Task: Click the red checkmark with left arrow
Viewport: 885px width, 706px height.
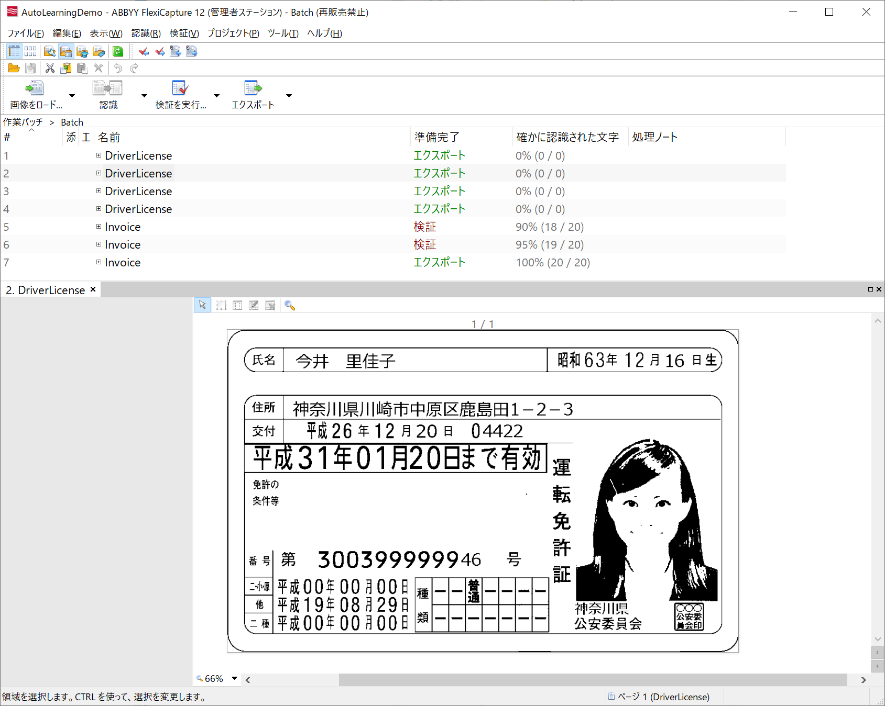Action: (144, 51)
